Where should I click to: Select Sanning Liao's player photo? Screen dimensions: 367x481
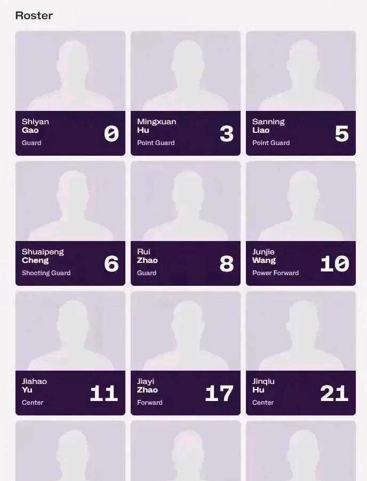point(301,71)
